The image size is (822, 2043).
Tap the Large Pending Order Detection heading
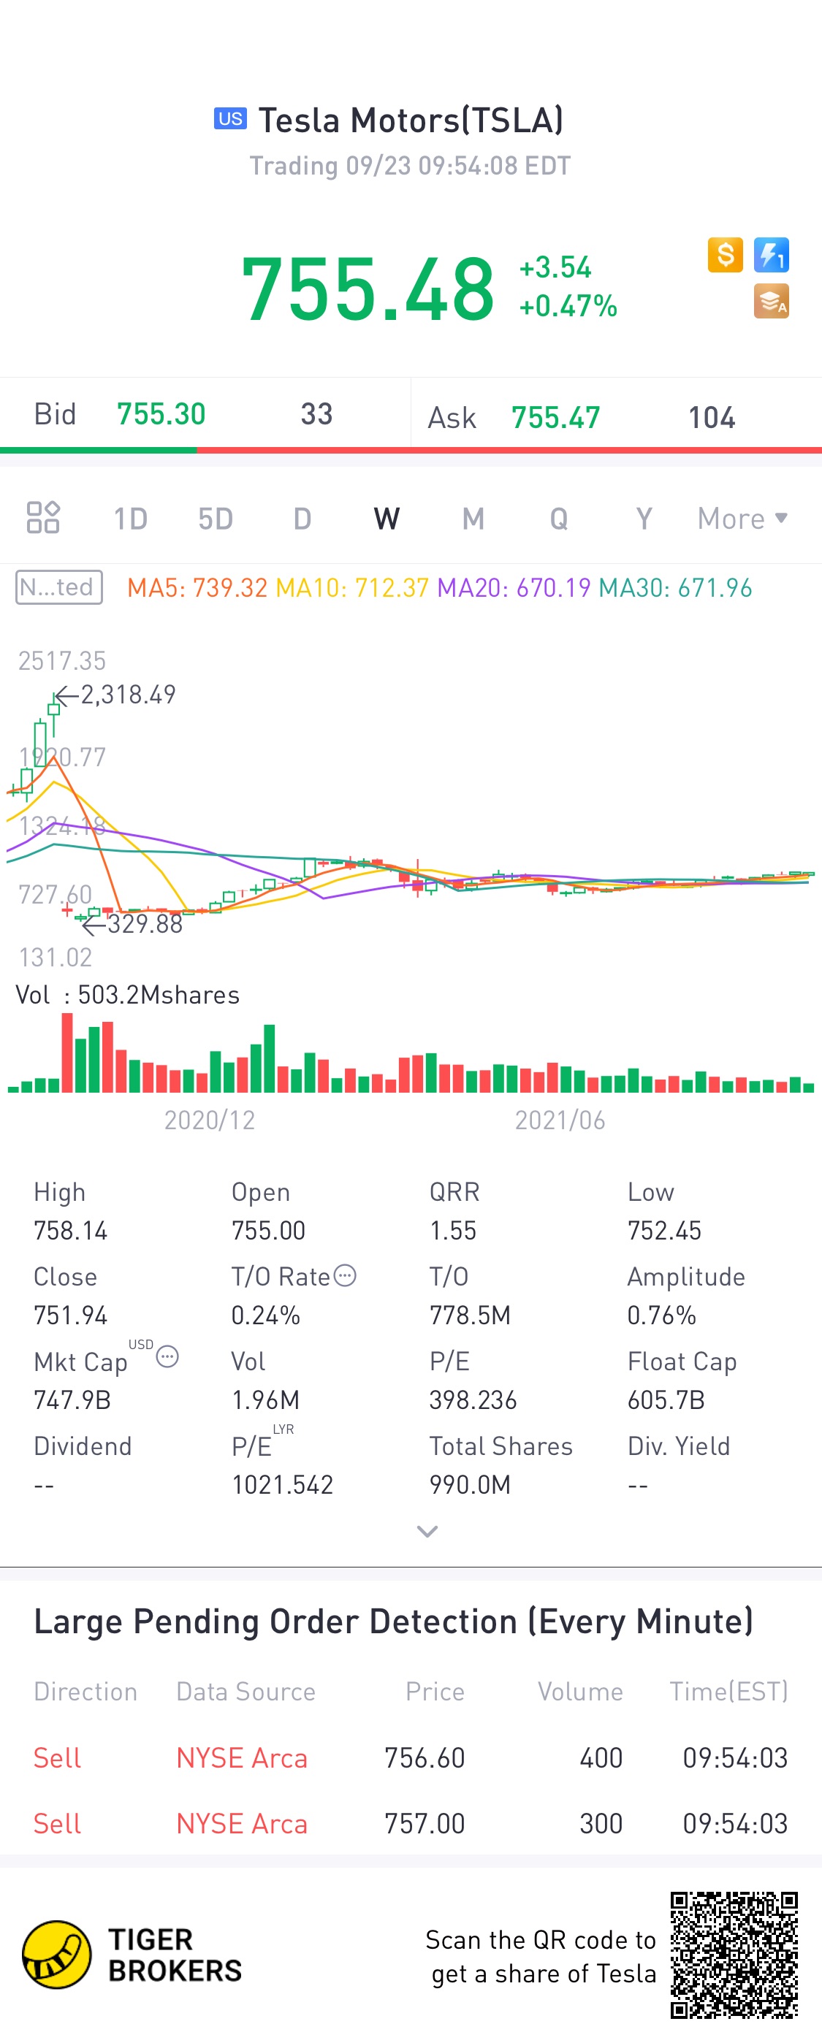point(394,1622)
